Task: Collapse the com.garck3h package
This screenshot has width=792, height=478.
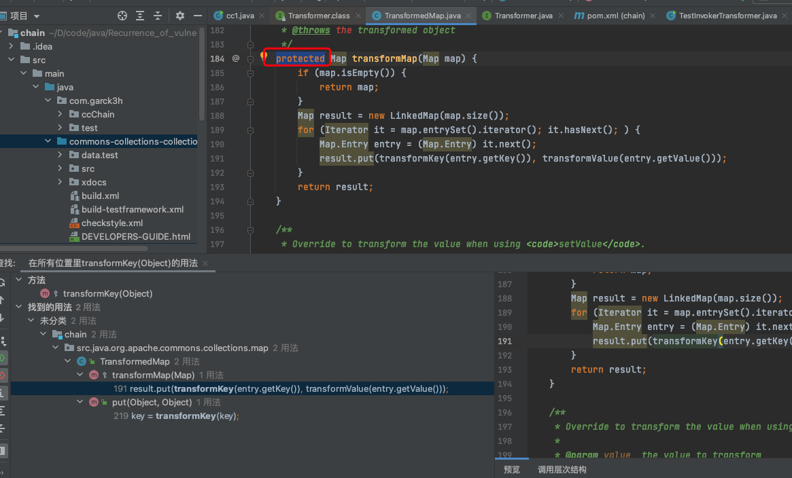Action: click(x=48, y=100)
